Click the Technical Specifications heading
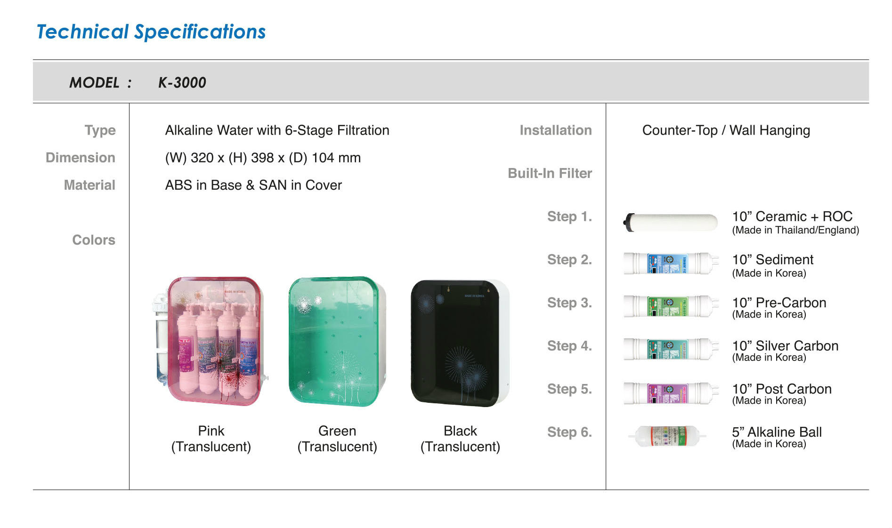892x528 pixels. click(x=151, y=32)
